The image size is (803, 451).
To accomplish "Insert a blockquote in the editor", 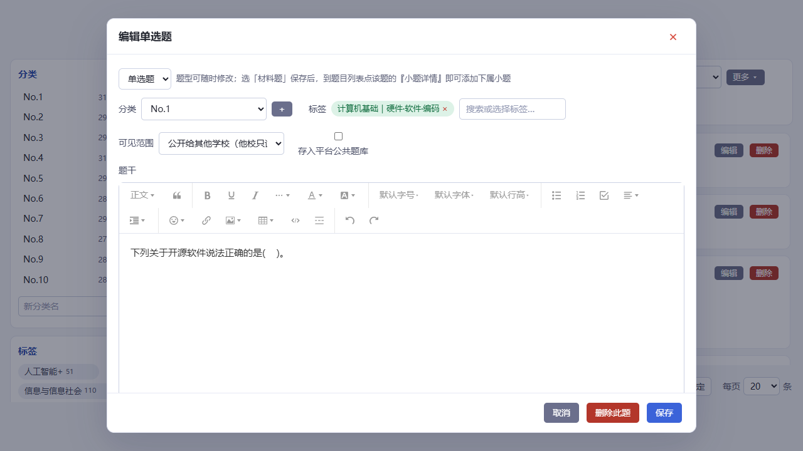I will (177, 195).
